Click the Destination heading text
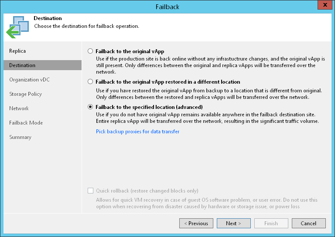This screenshot has height=237, width=335. pyautogui.click(x=48, y=19)
